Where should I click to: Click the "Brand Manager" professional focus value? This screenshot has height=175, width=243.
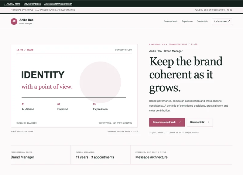22,157
